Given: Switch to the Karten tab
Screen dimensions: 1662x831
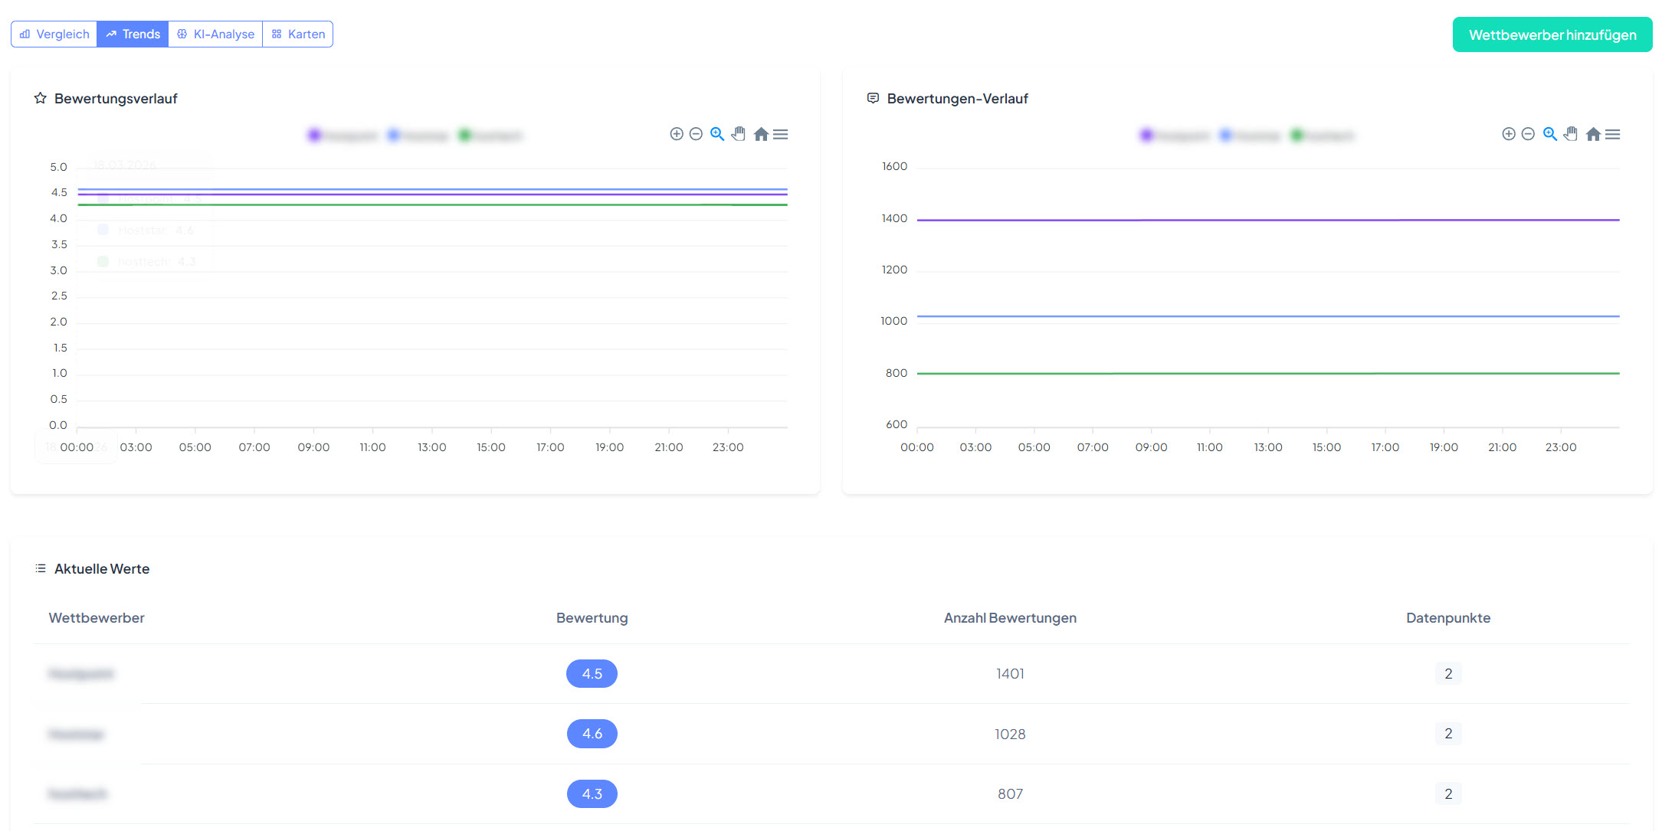Looking at the screenshot, I should tap(298, 34).
